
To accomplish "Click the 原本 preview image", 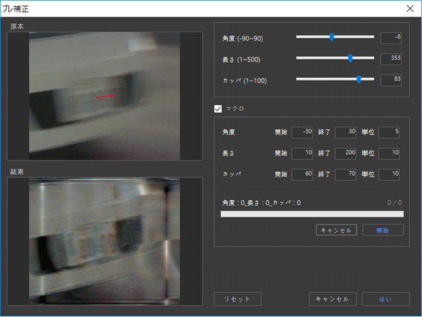I will (105, 96).
